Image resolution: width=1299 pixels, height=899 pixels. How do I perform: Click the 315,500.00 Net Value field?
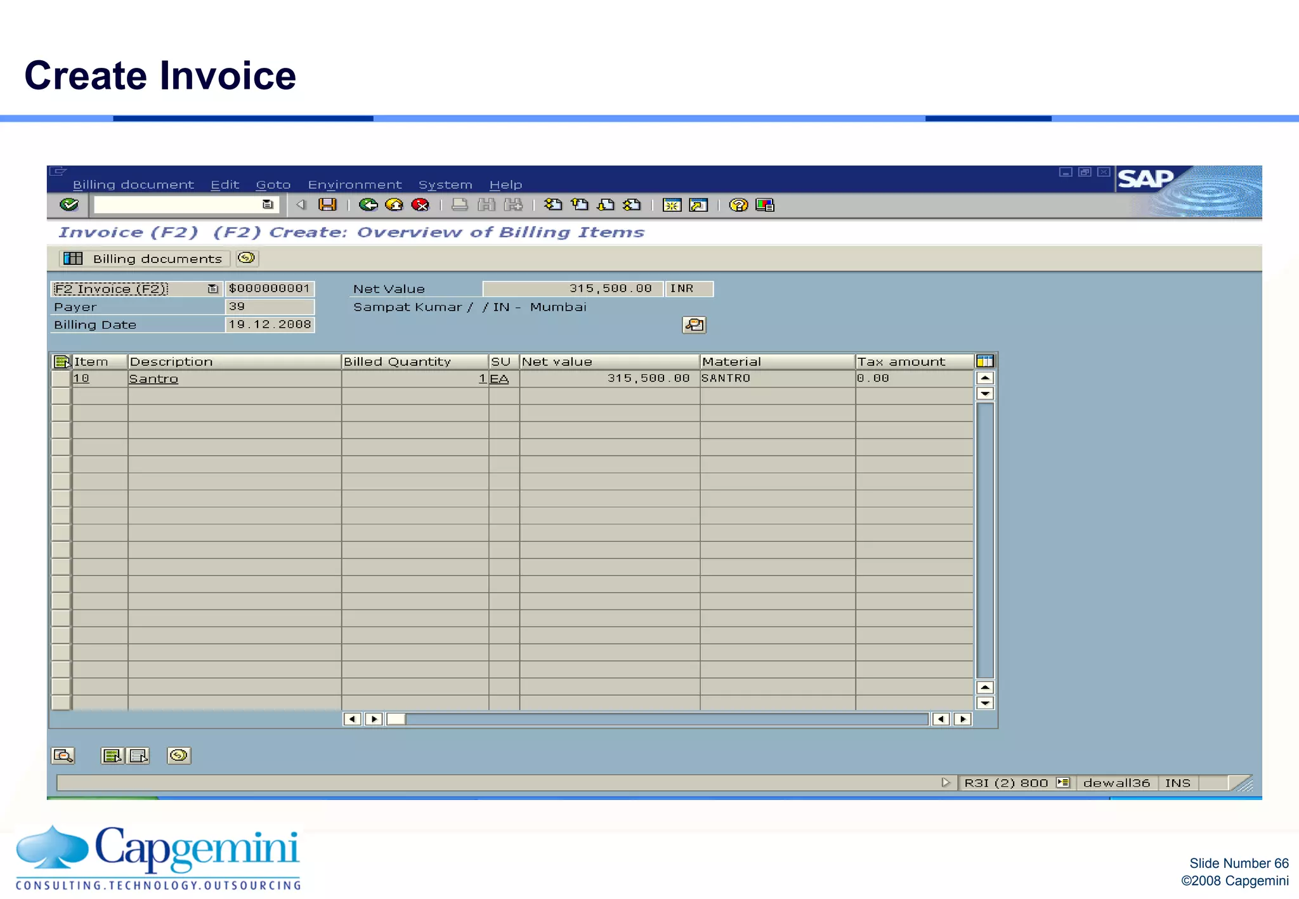point(573,288)
